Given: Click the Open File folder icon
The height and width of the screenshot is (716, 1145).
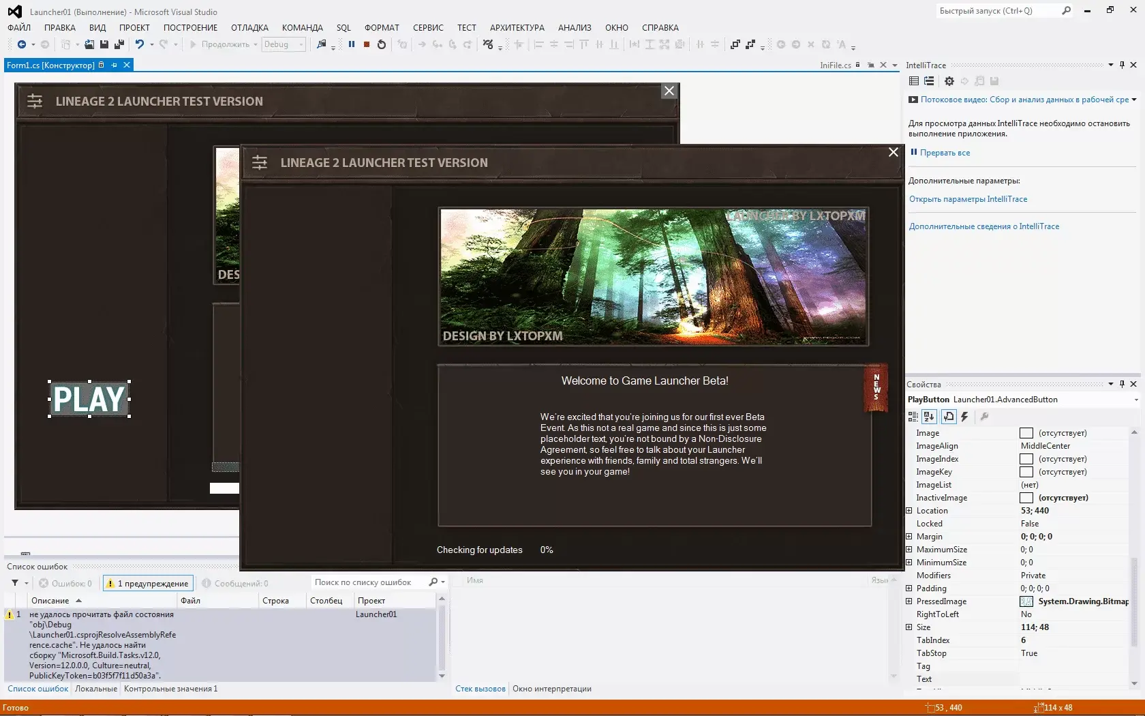Looking at the screenshot, I should tap(89, 44).
